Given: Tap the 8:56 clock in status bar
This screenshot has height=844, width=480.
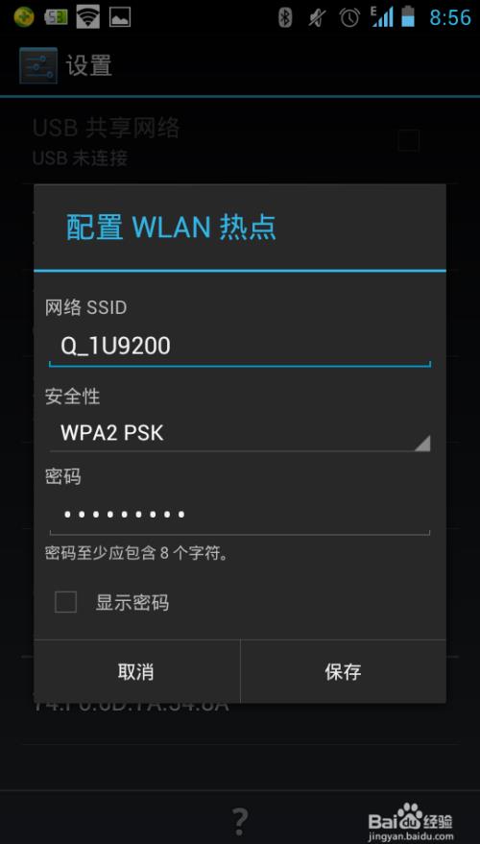Looking at the screenshot, I should tap(450, 17).
